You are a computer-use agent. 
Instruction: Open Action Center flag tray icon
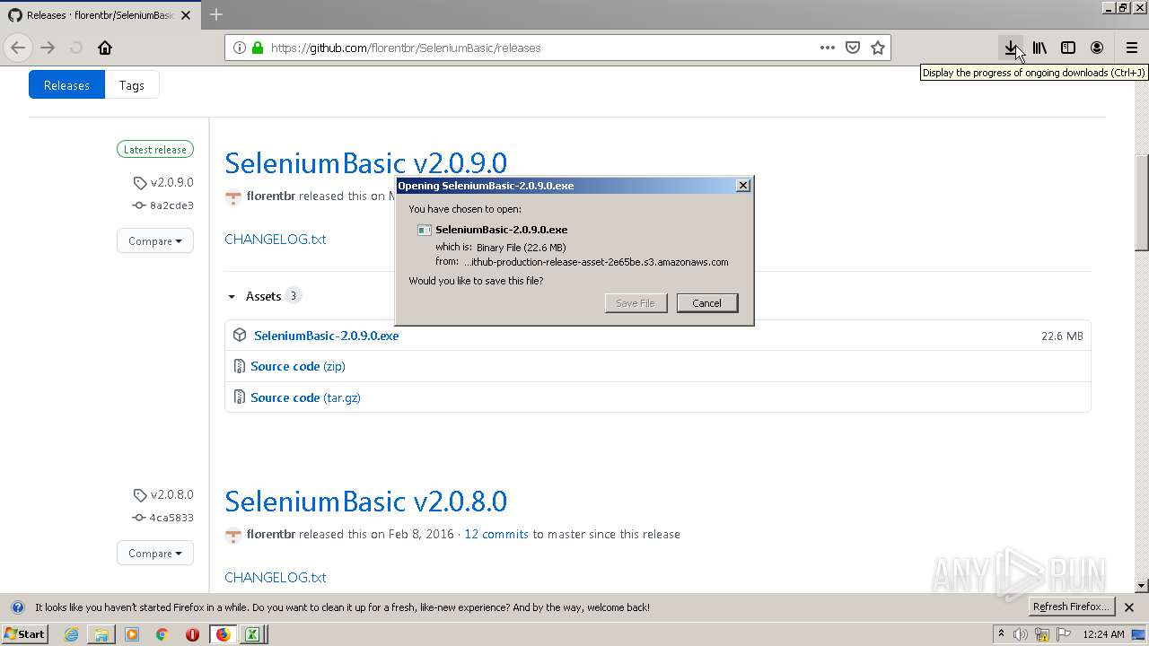coord(1065,634)
